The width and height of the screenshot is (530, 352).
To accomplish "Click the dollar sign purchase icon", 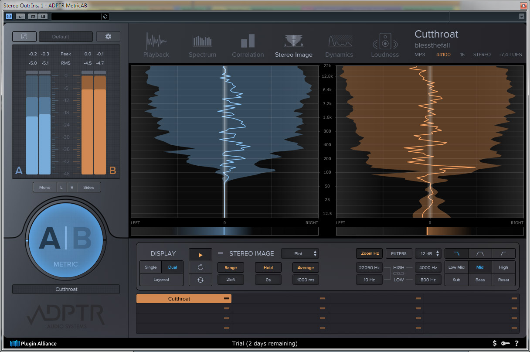I will click(495, 343).
